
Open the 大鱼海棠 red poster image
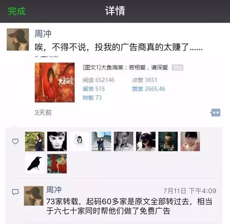point(55,82)
